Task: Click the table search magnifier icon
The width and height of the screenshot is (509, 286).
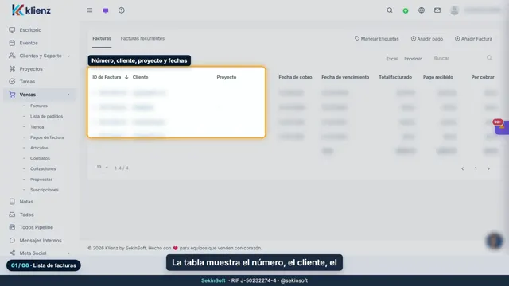Action: tap(489, 58)
